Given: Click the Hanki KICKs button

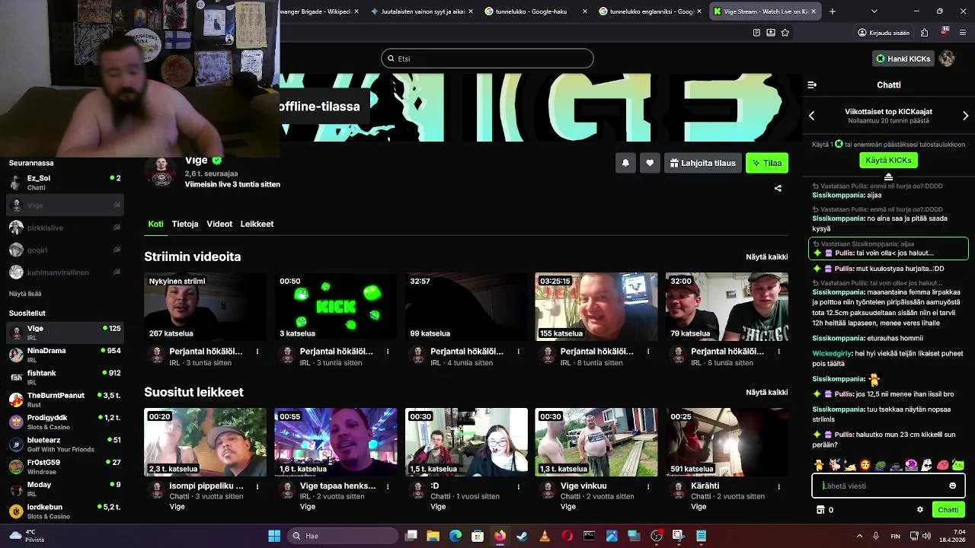Looking at the screenshot, I should [903, 59].
